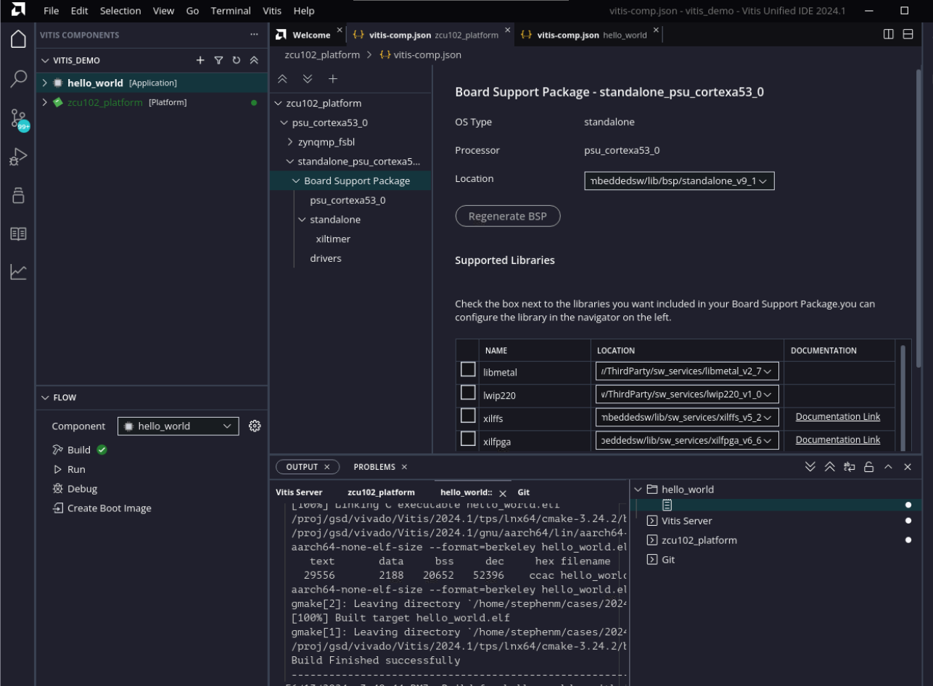The height and width of the screenshot is (686, 933).
Task: Open the Search view in activity bar
Action: point(18,79)
